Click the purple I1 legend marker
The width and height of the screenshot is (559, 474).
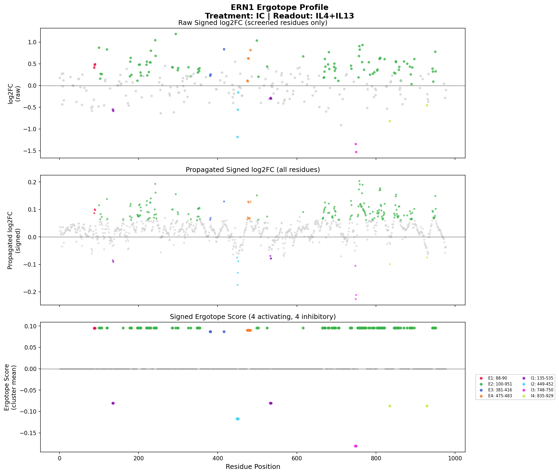524,378
